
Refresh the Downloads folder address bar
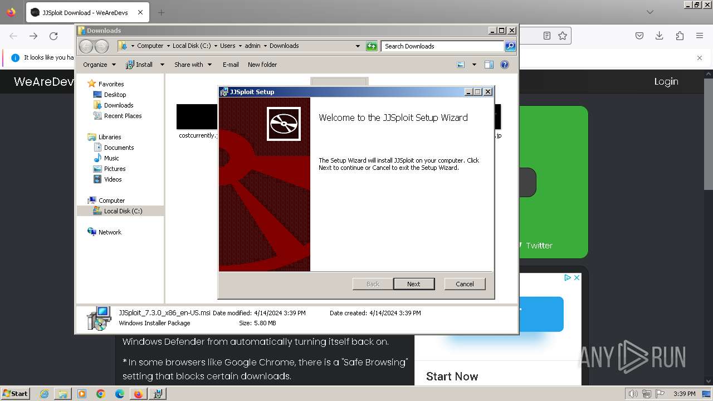(x=372, y=46)
